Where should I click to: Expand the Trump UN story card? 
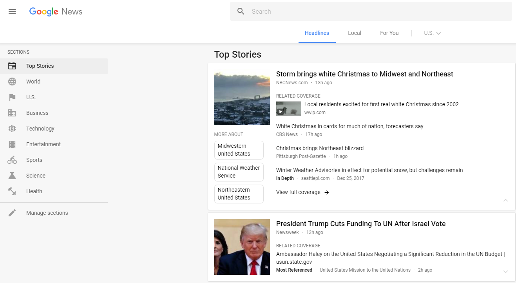pyautogui.click(x=505, y=272)
